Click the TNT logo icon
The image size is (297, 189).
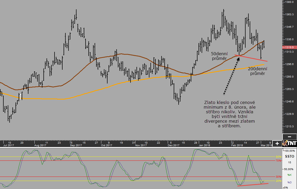[290, 143]
